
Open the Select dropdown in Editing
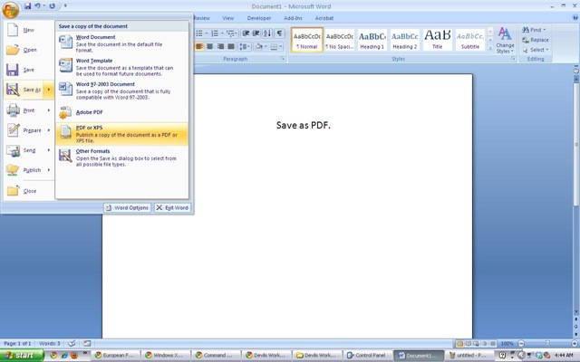tap(535, 50)
